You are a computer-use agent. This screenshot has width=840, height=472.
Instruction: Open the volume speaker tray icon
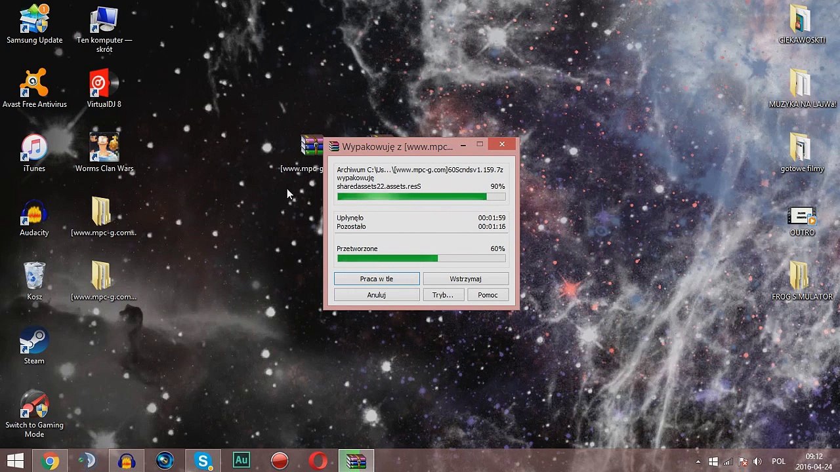(x=757, y=462)
